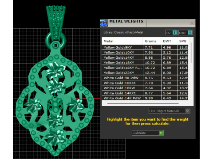Viewport: 213px width, 159px height.
Task: Click the 8.00 DWT value
Action: (x=167, y=73)
